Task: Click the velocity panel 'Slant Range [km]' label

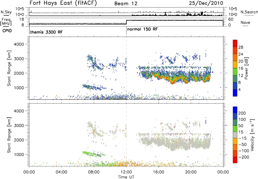Action: tap(9, 135)
